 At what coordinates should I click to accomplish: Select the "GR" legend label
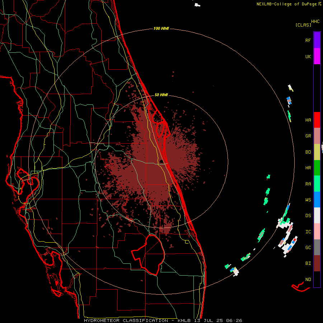pyautogui.click(x=308, y=136)
